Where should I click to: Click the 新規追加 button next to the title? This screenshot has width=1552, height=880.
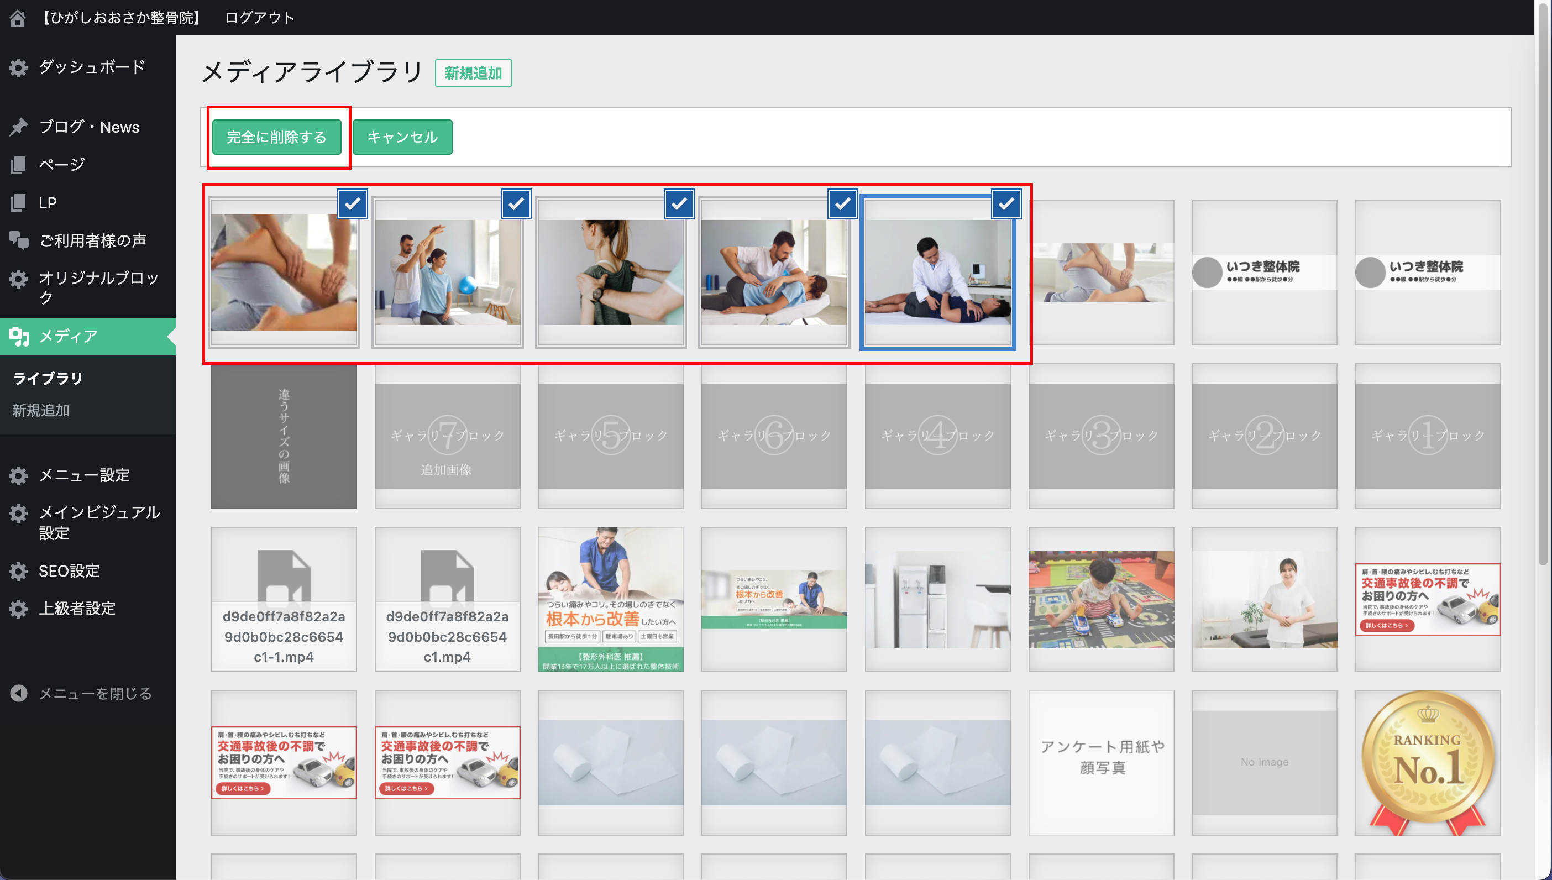(x=473, y=73)
